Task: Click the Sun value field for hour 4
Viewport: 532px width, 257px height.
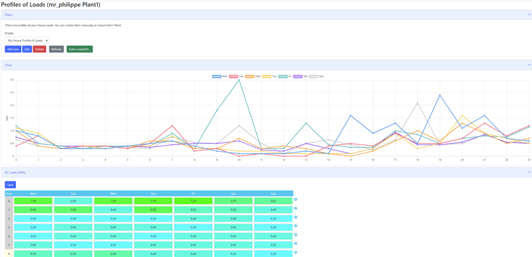Action: point(273,236)
